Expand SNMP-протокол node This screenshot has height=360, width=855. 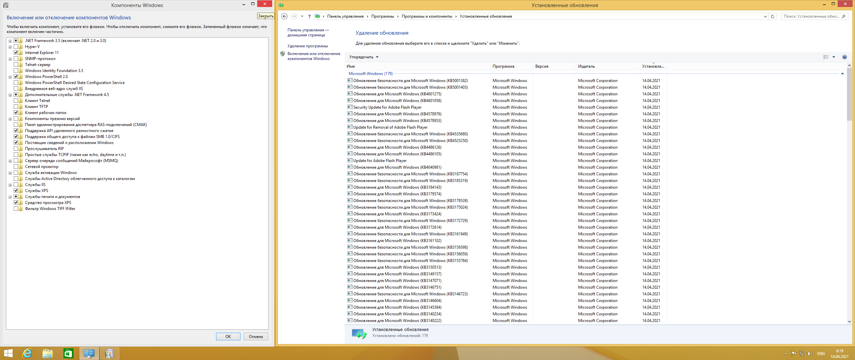[x=10, y=59]
